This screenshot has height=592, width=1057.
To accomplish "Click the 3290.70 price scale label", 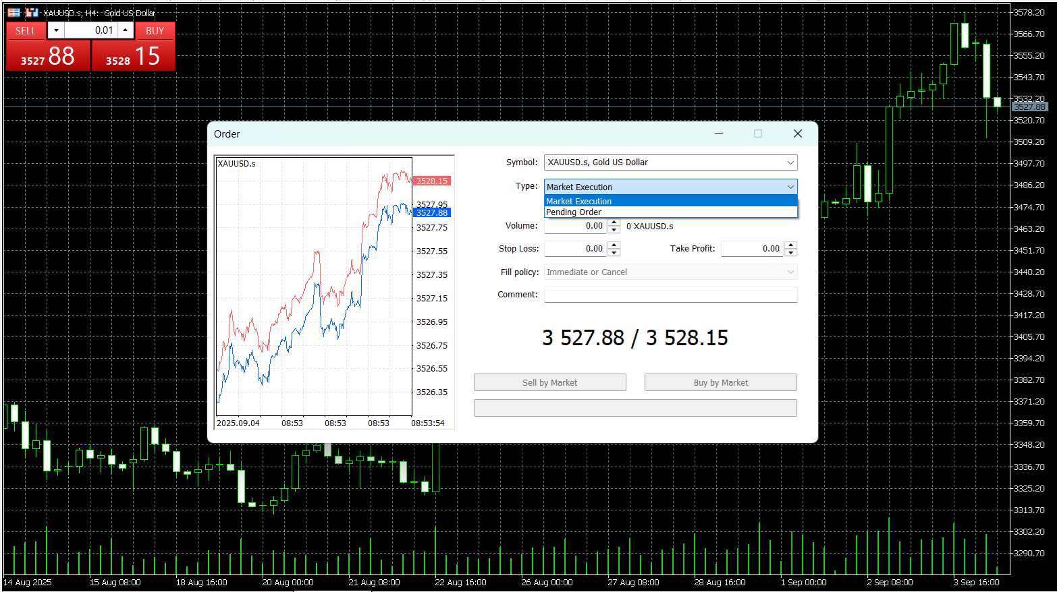I will 1029,553.
